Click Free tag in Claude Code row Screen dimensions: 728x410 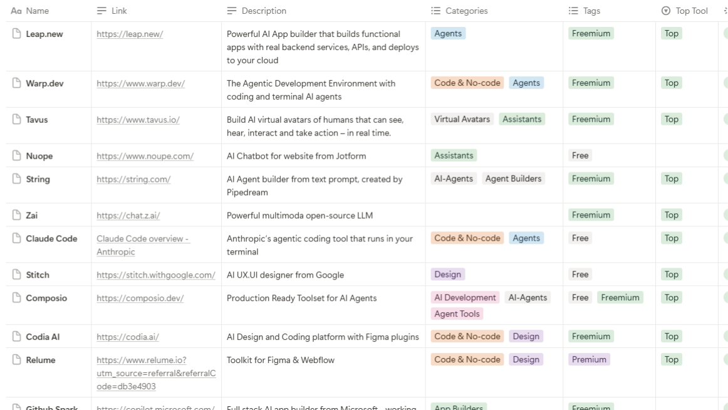pos(580,238)
